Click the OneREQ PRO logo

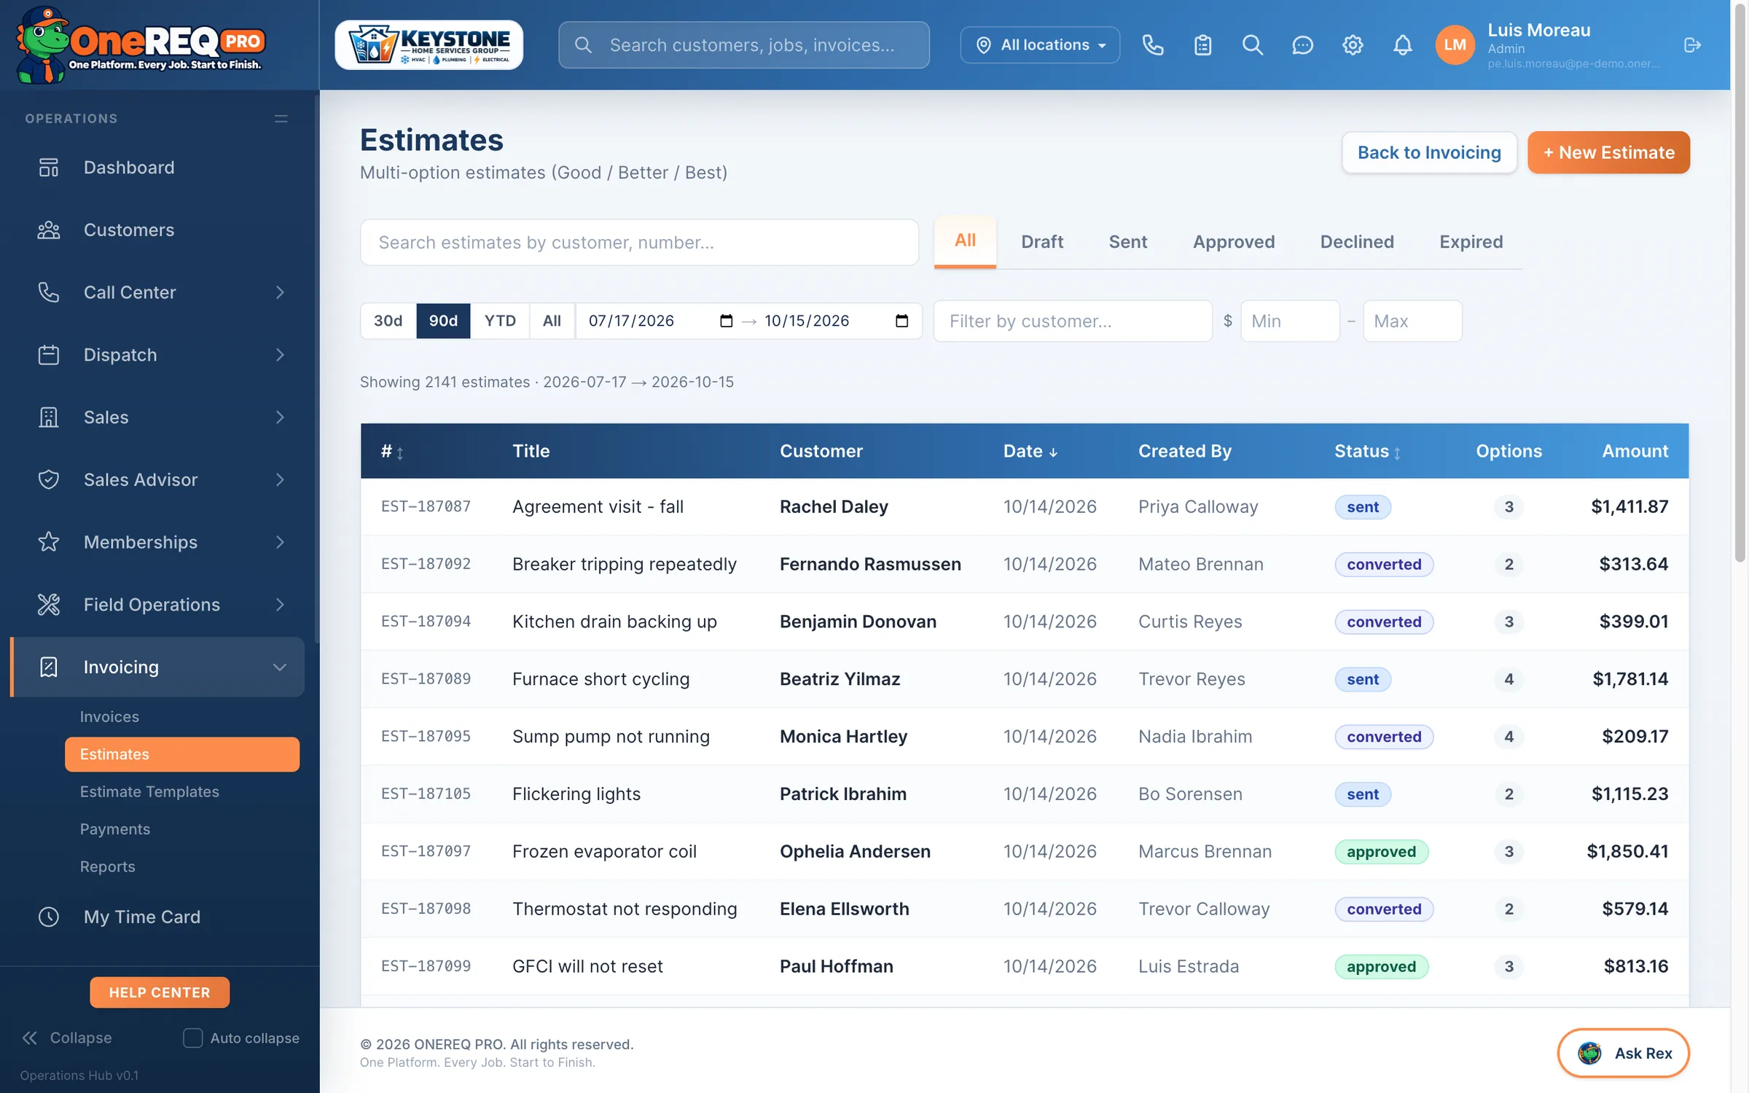tap(140, 45)
